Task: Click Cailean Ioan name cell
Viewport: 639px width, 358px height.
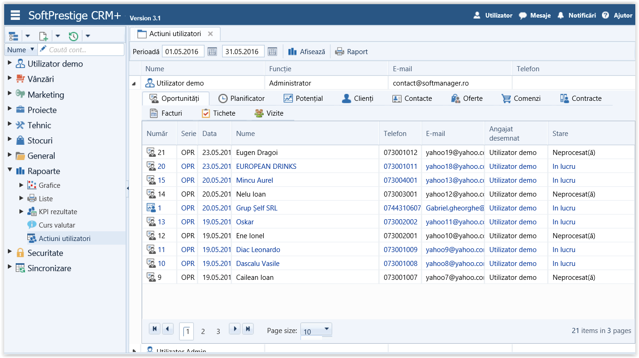Action: coord(305,278)
